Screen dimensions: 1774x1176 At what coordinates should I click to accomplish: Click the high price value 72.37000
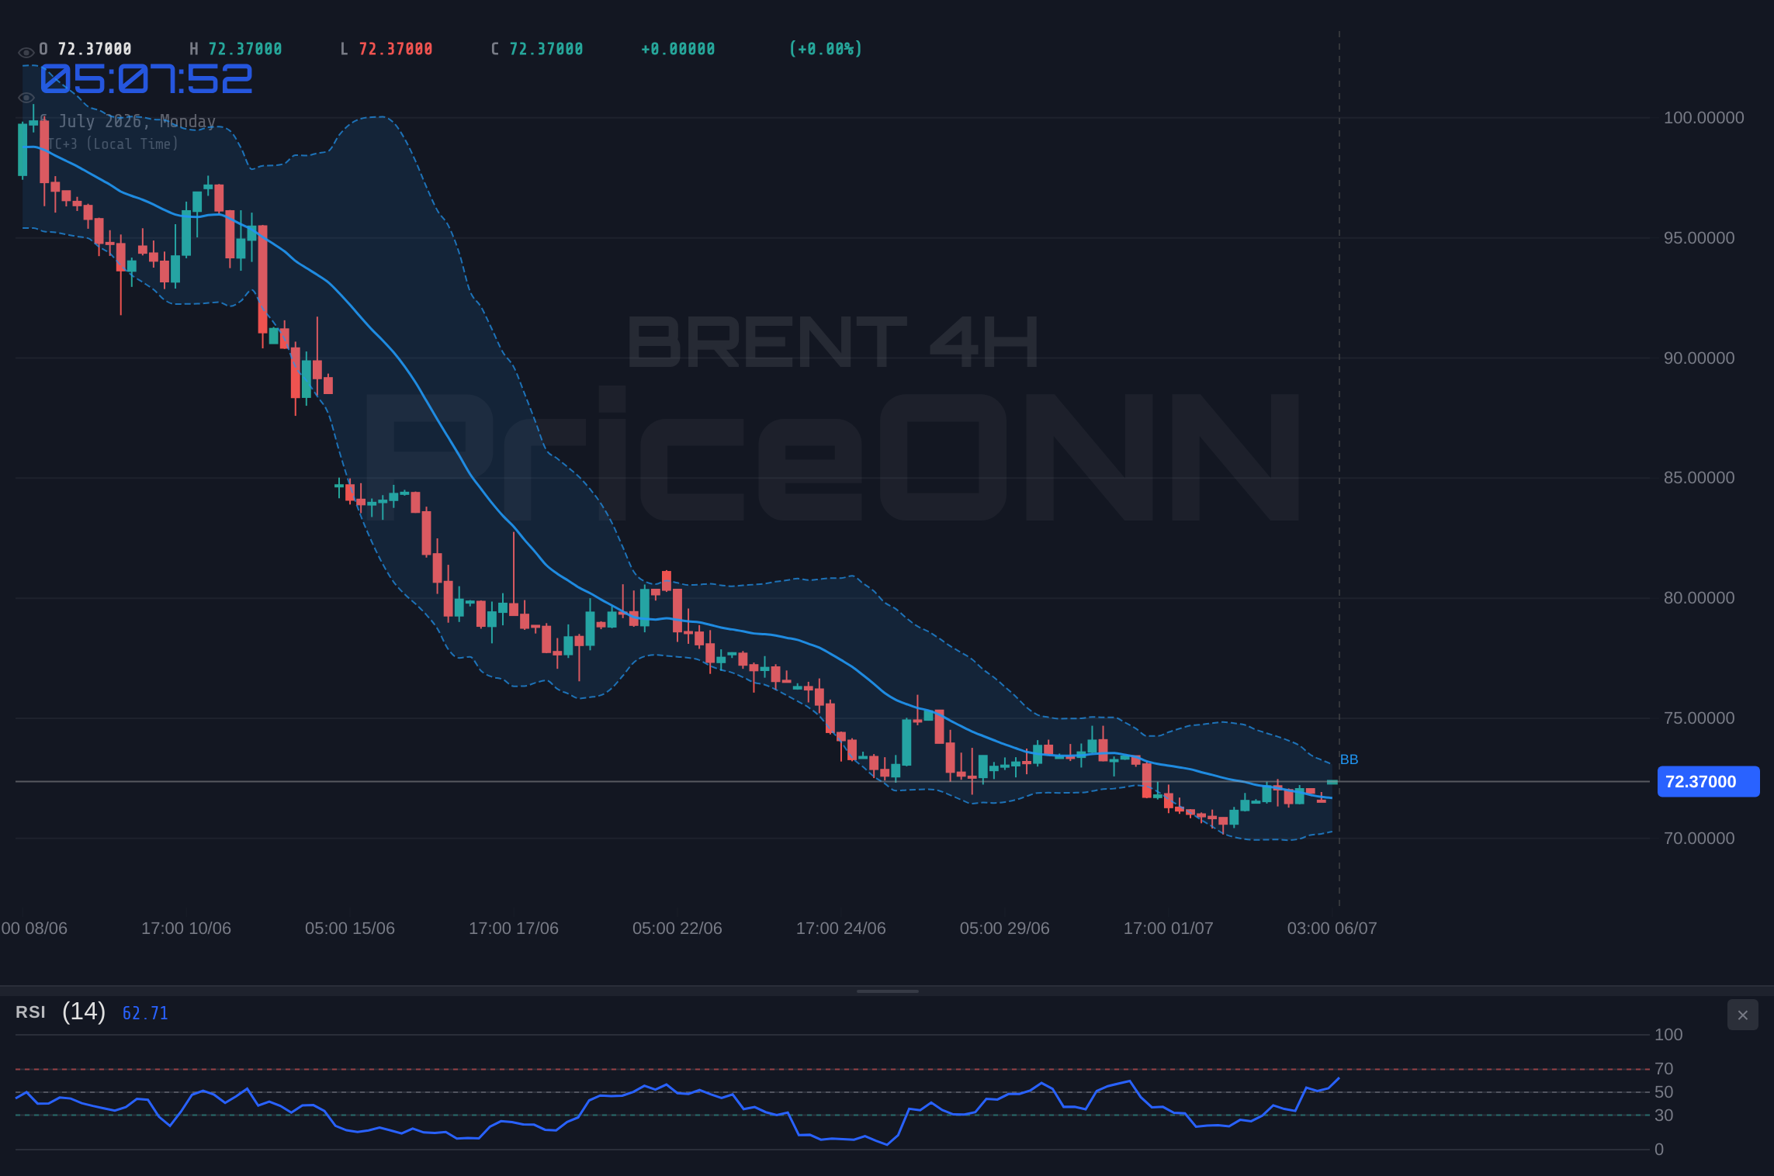coord(245,49)
